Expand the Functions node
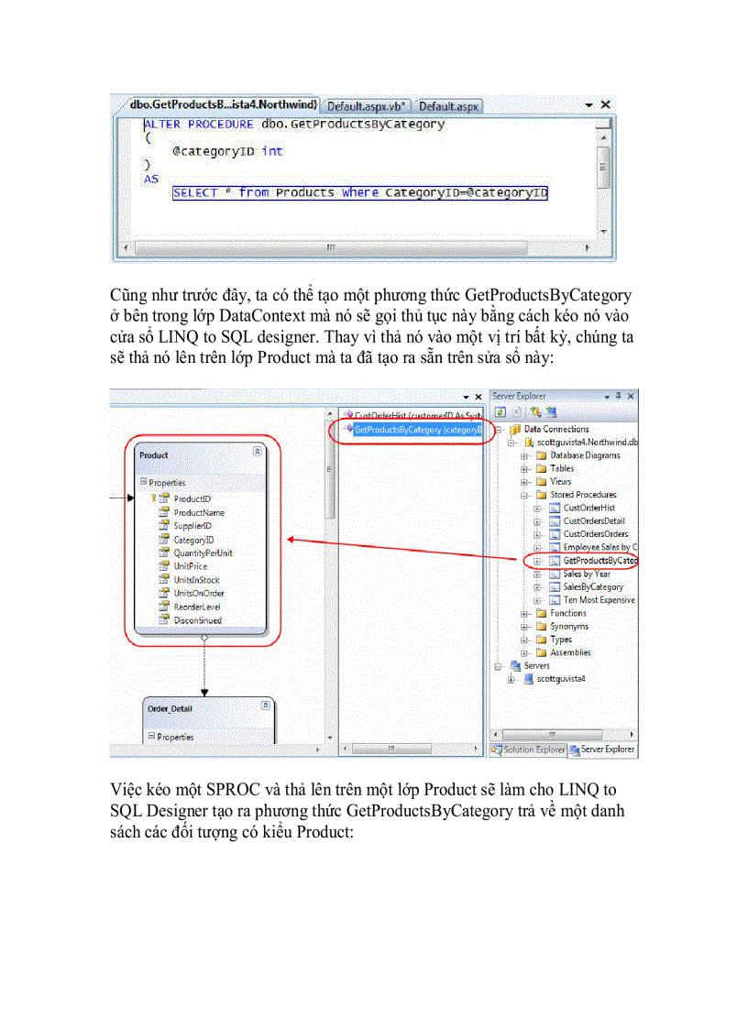This screenshot has width=748, height=1029. pyautogui.click(x=524, y=613)
